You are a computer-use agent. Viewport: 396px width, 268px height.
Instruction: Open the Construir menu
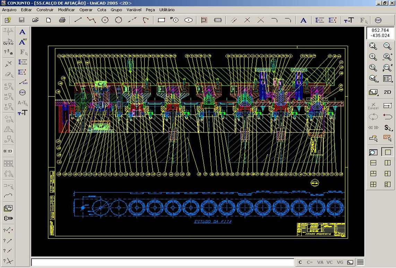[45, 10]
